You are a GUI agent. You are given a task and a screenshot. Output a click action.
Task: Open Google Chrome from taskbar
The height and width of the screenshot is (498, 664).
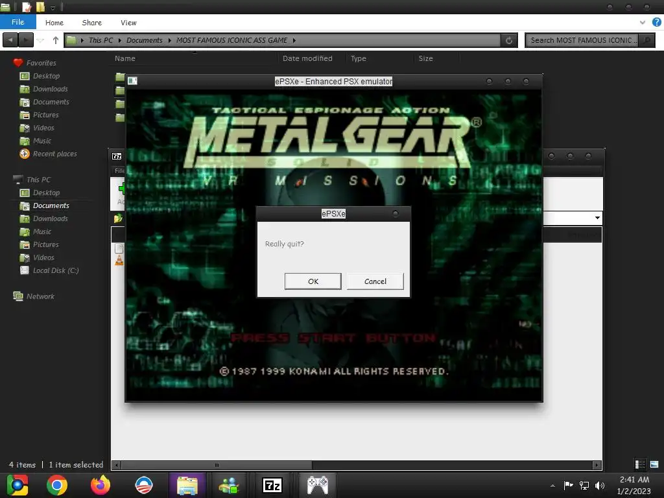coord(57,485)
